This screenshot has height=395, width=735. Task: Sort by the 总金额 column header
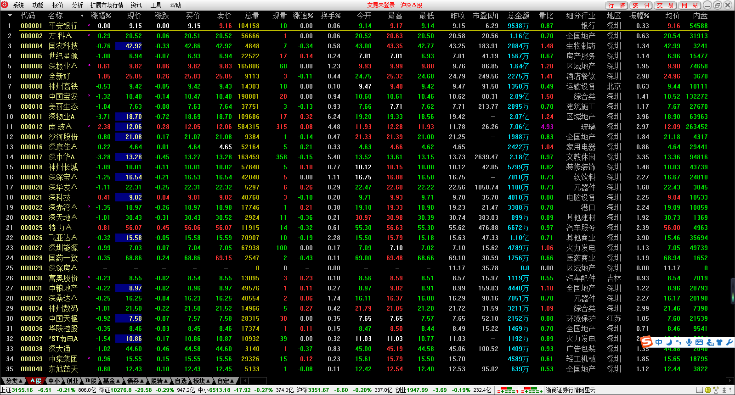tap(518, 16)
